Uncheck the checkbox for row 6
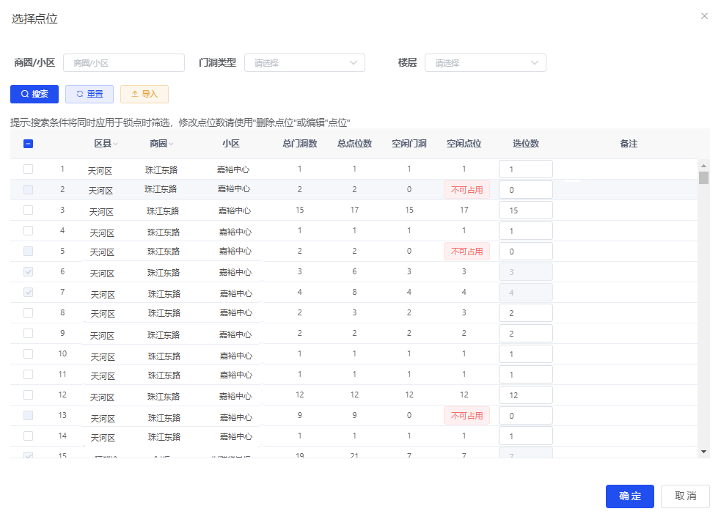 29,272
